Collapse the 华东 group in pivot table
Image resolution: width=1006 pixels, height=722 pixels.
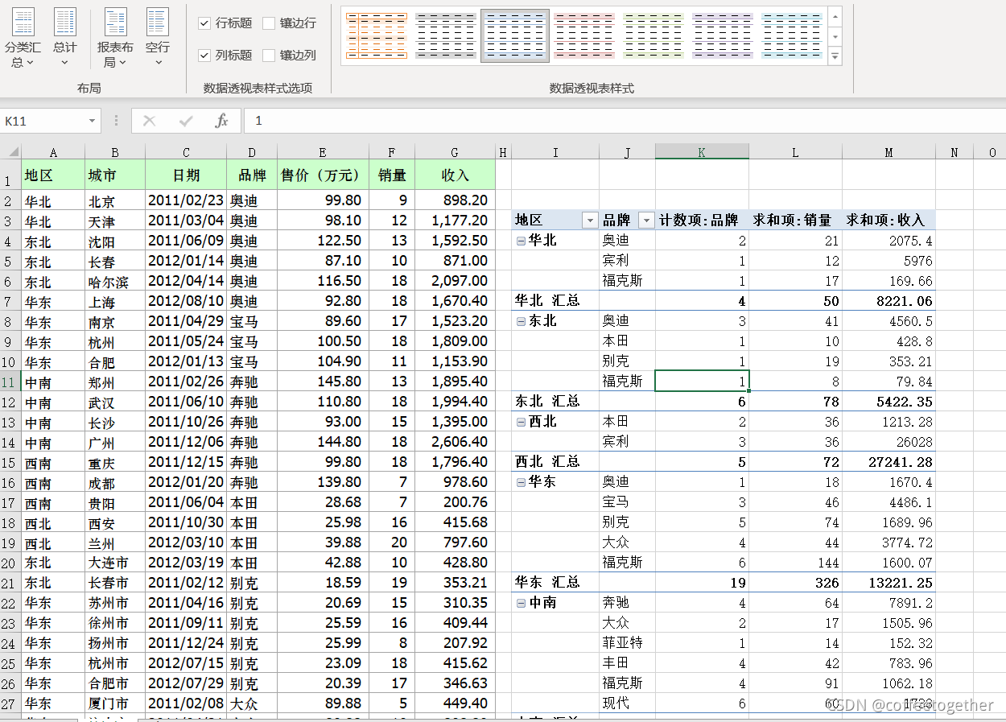tap(521, 482)
